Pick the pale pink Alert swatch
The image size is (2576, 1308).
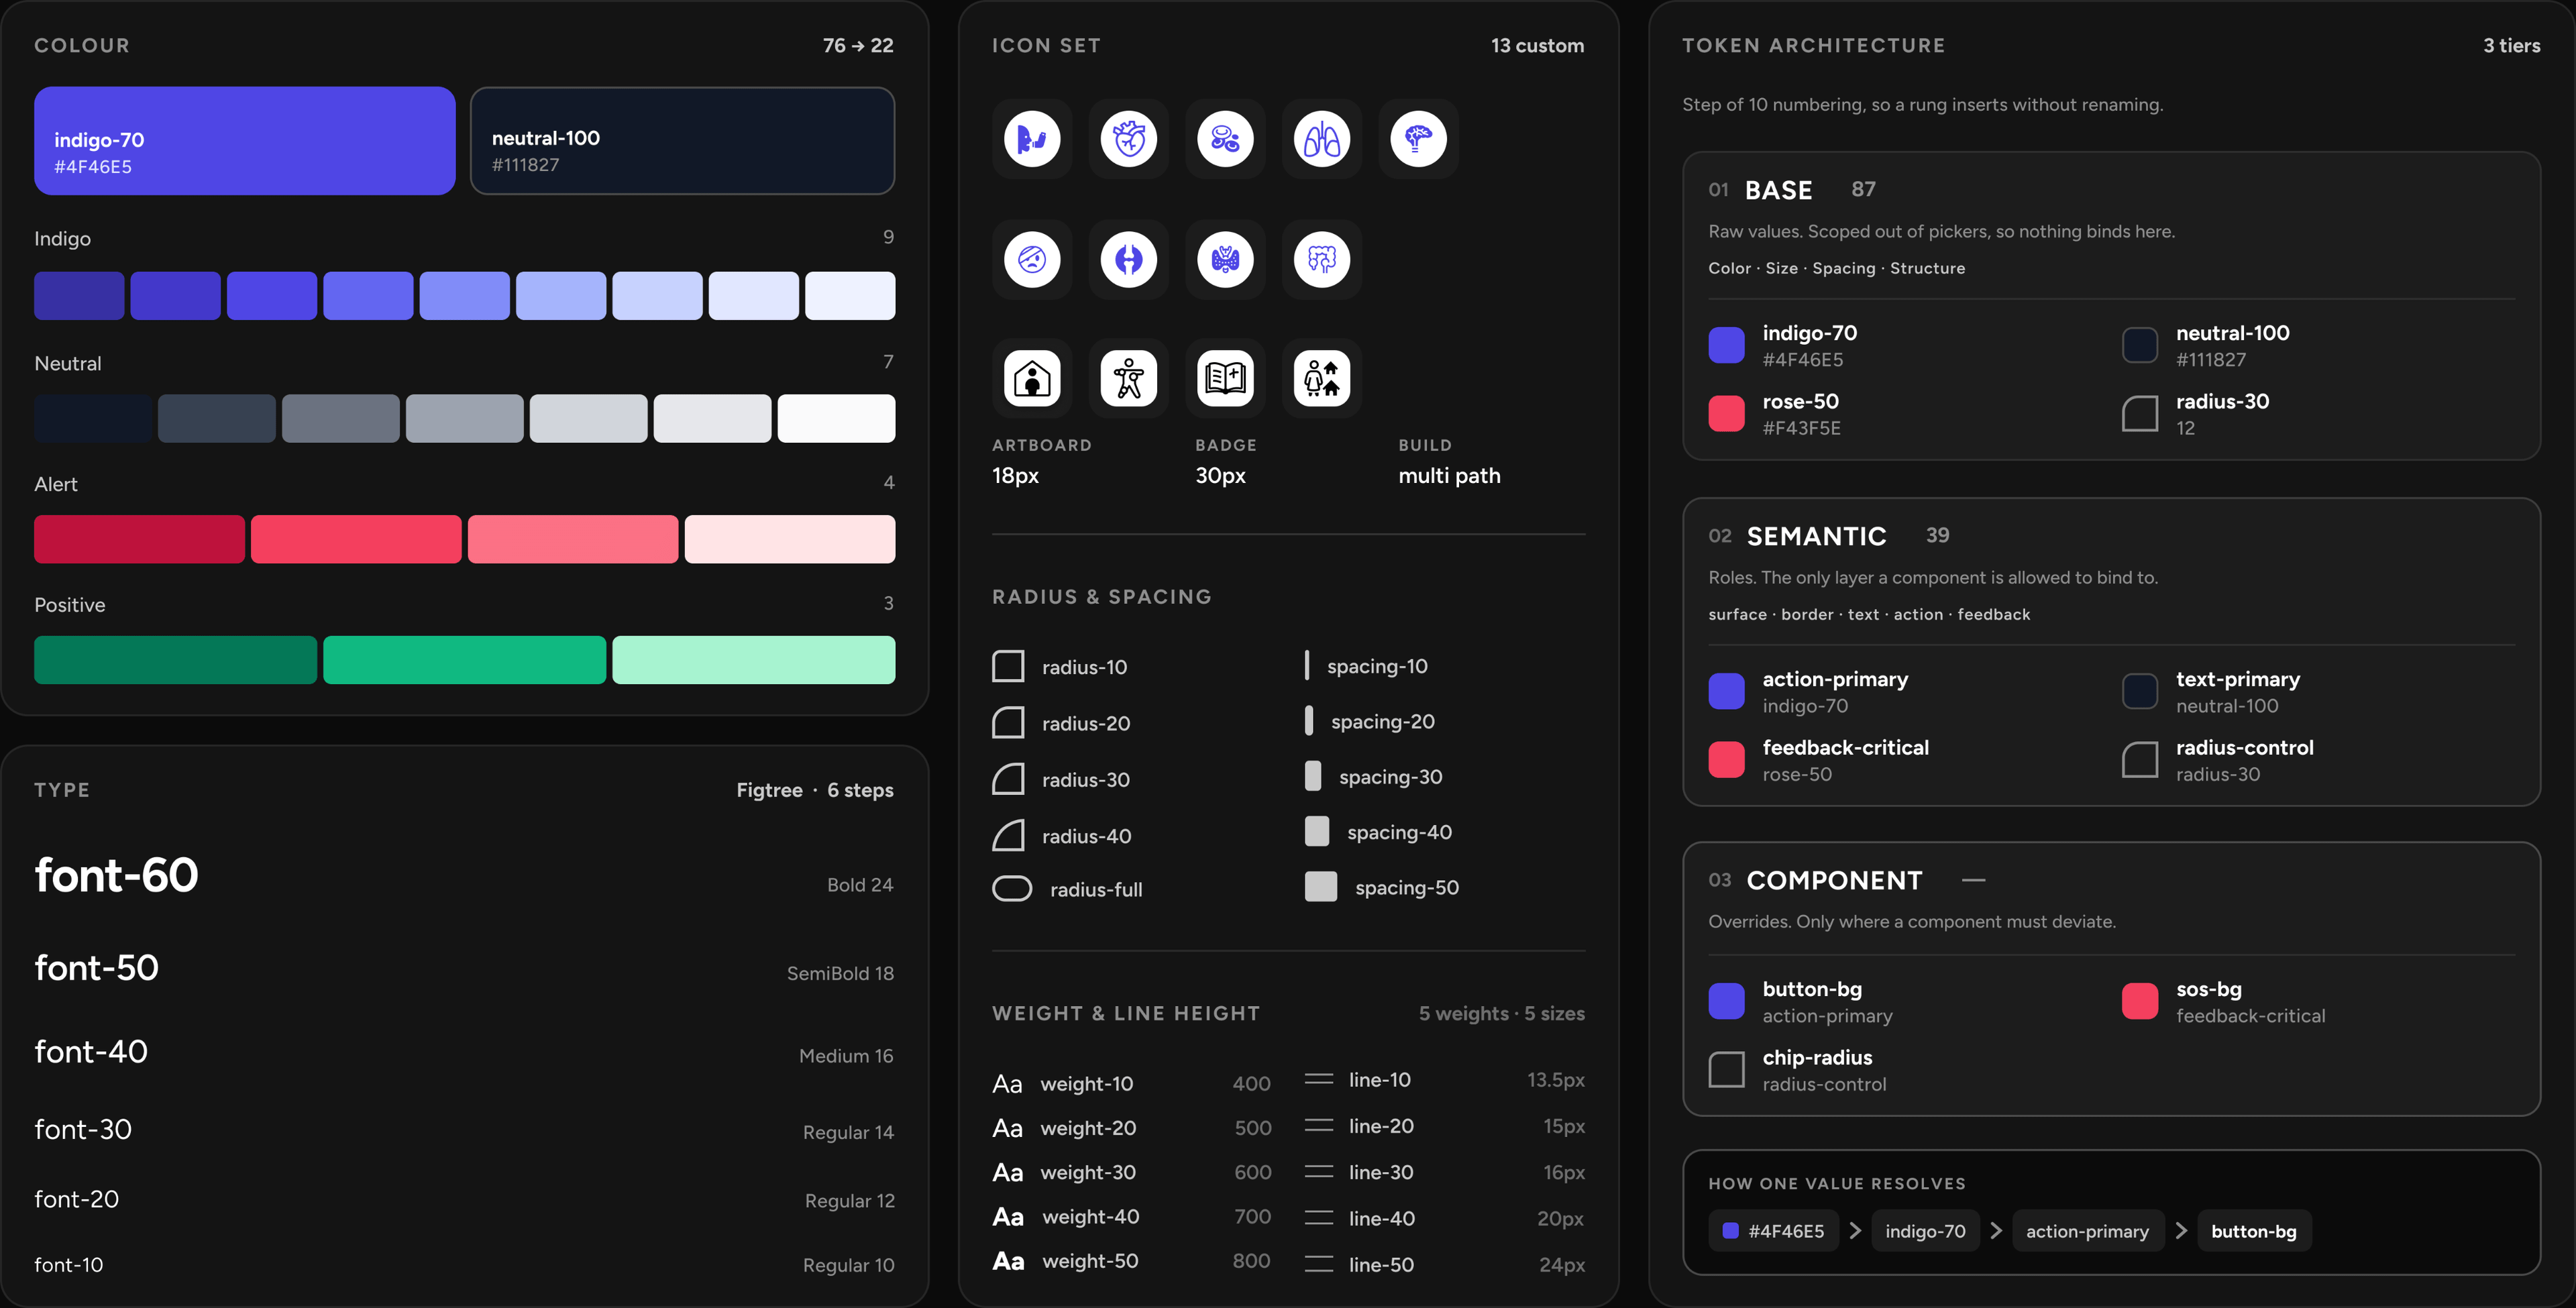pos(790,539)
